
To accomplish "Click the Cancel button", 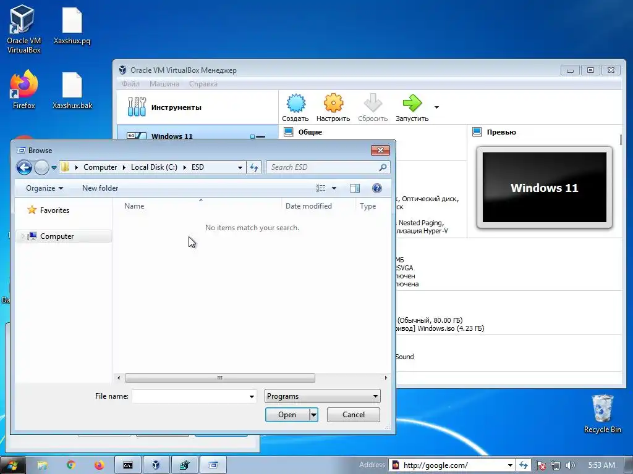I will point(353,415).
